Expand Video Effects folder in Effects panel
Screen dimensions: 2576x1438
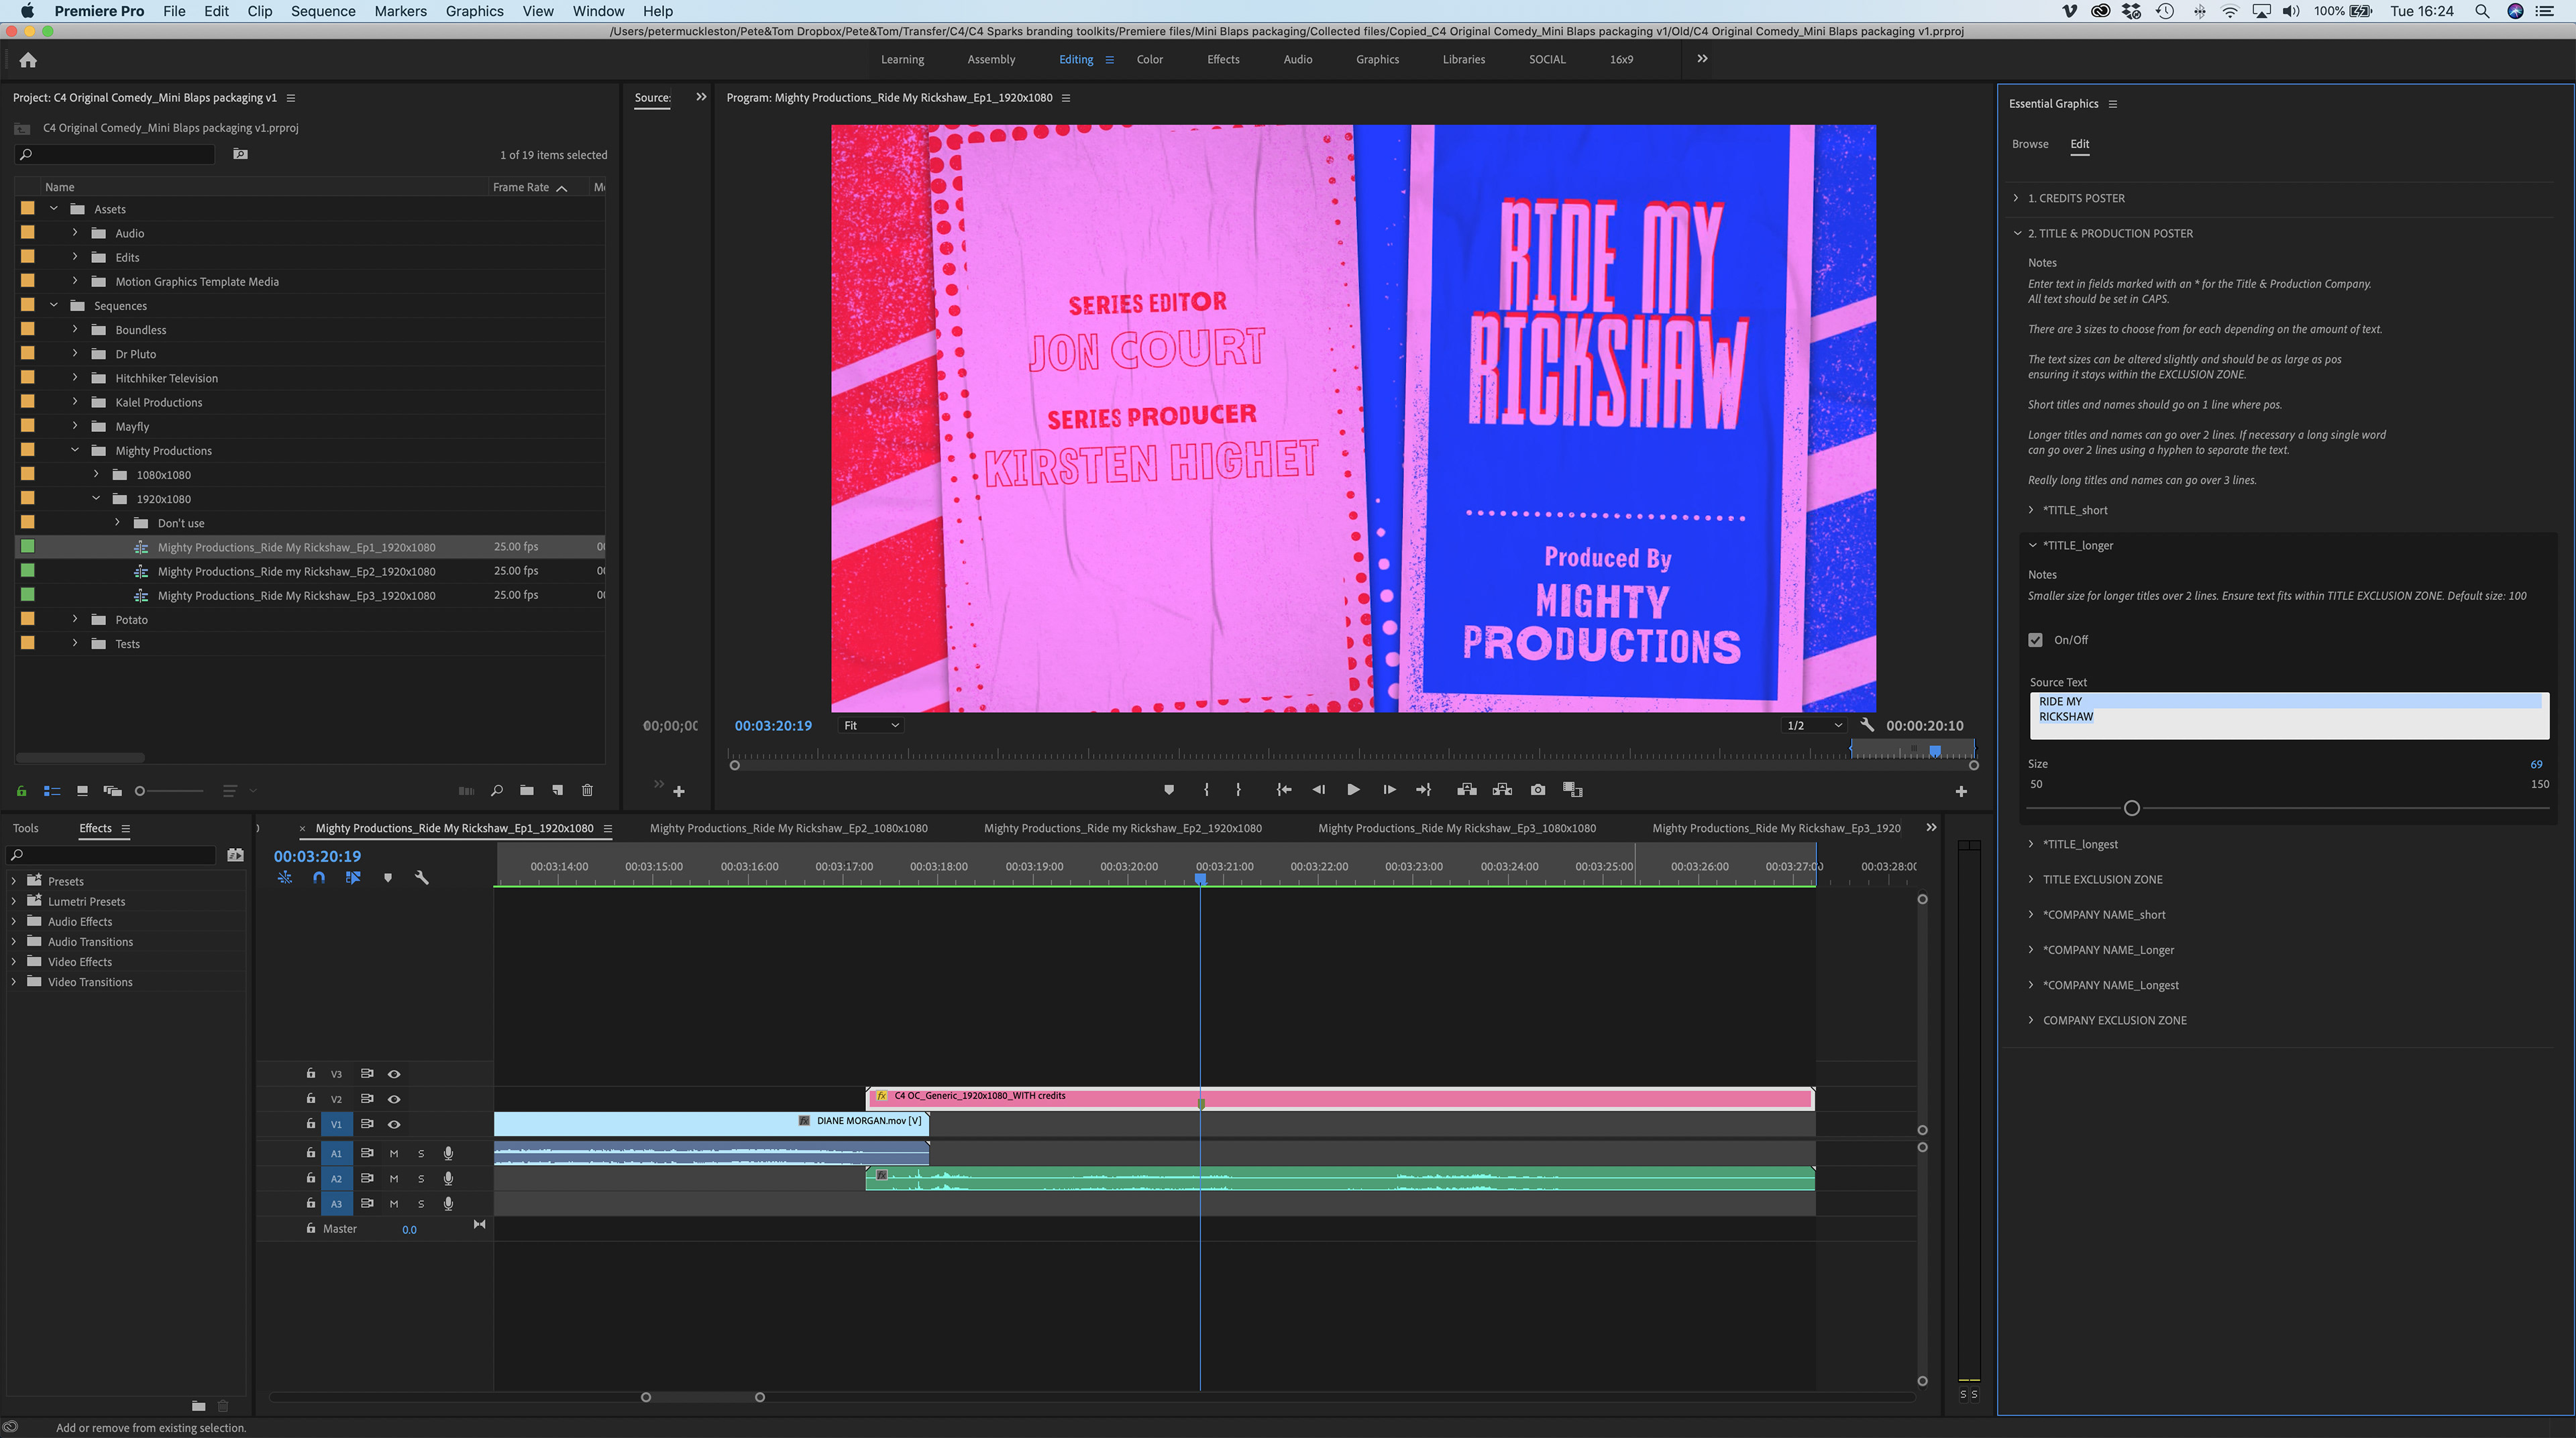pyautogui.click(x=13, y=962)
